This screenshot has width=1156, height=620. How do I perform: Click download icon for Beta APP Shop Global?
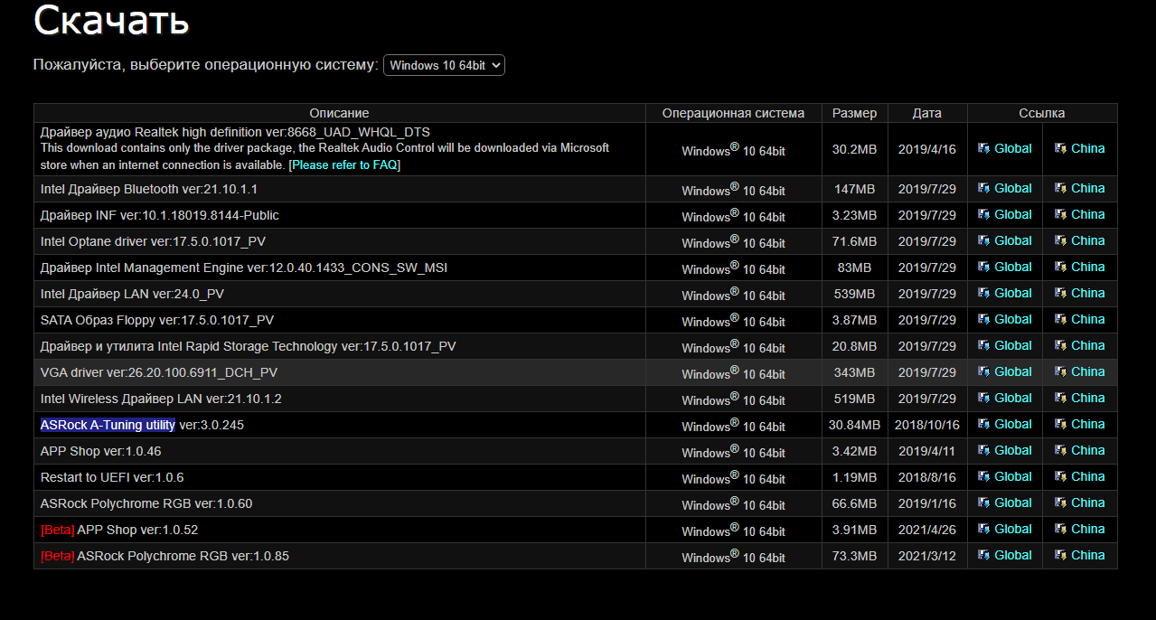point(983,530)
